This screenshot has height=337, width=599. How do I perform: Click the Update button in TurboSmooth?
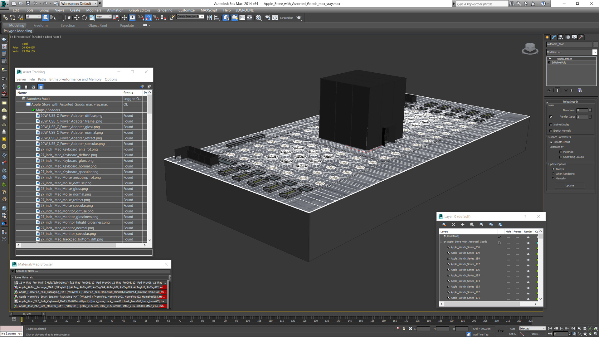pos(570,186)
